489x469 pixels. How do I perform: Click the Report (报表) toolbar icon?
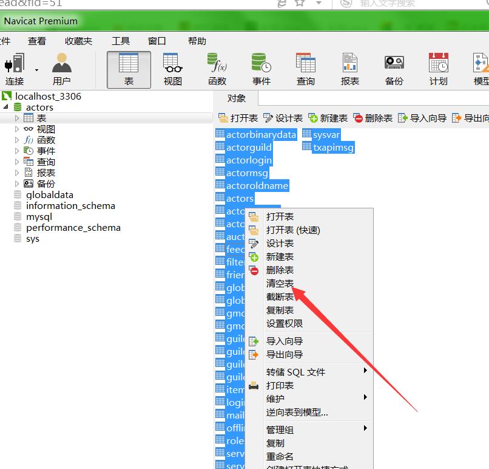tap(350, 64)
